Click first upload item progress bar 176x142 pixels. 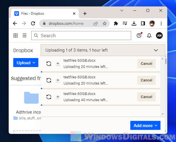(101, 72)
